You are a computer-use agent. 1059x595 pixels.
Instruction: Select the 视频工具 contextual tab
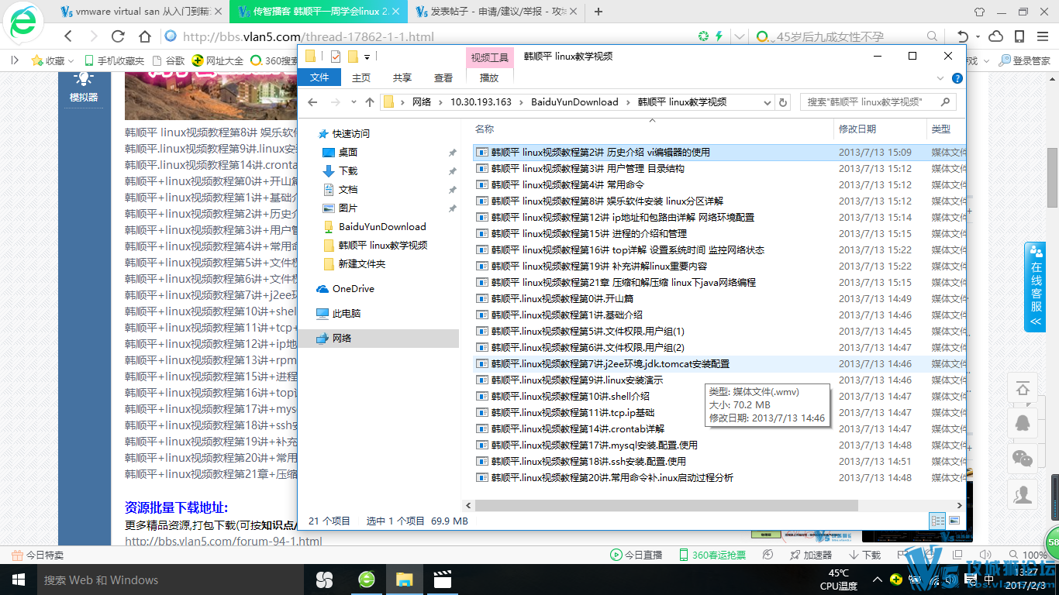[490, 57]
